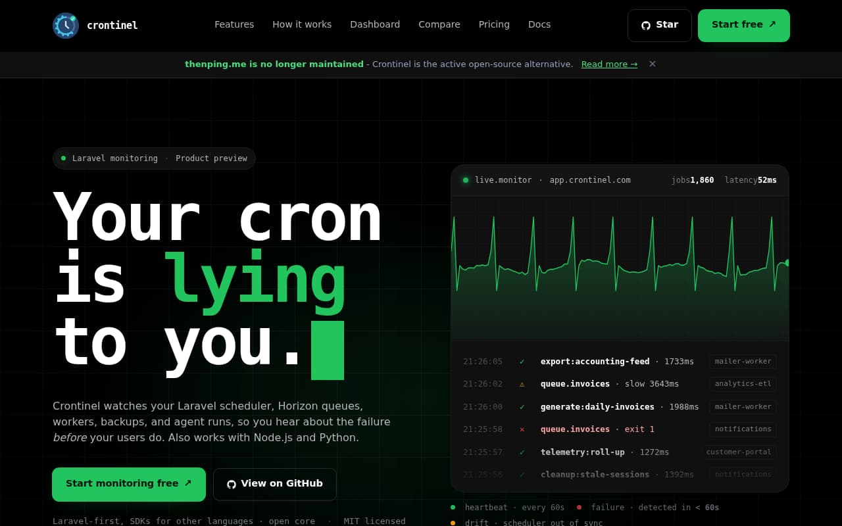Click the Start free header button

point(744,26)
